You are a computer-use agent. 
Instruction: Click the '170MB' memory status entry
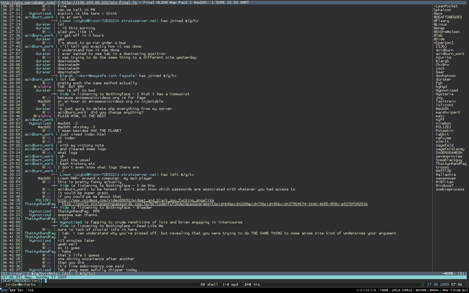pyautogui.click(x=384, y=290)
